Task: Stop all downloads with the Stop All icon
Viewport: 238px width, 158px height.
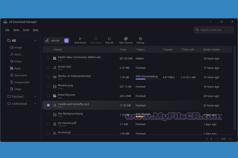Action: [x=109, y=39]
